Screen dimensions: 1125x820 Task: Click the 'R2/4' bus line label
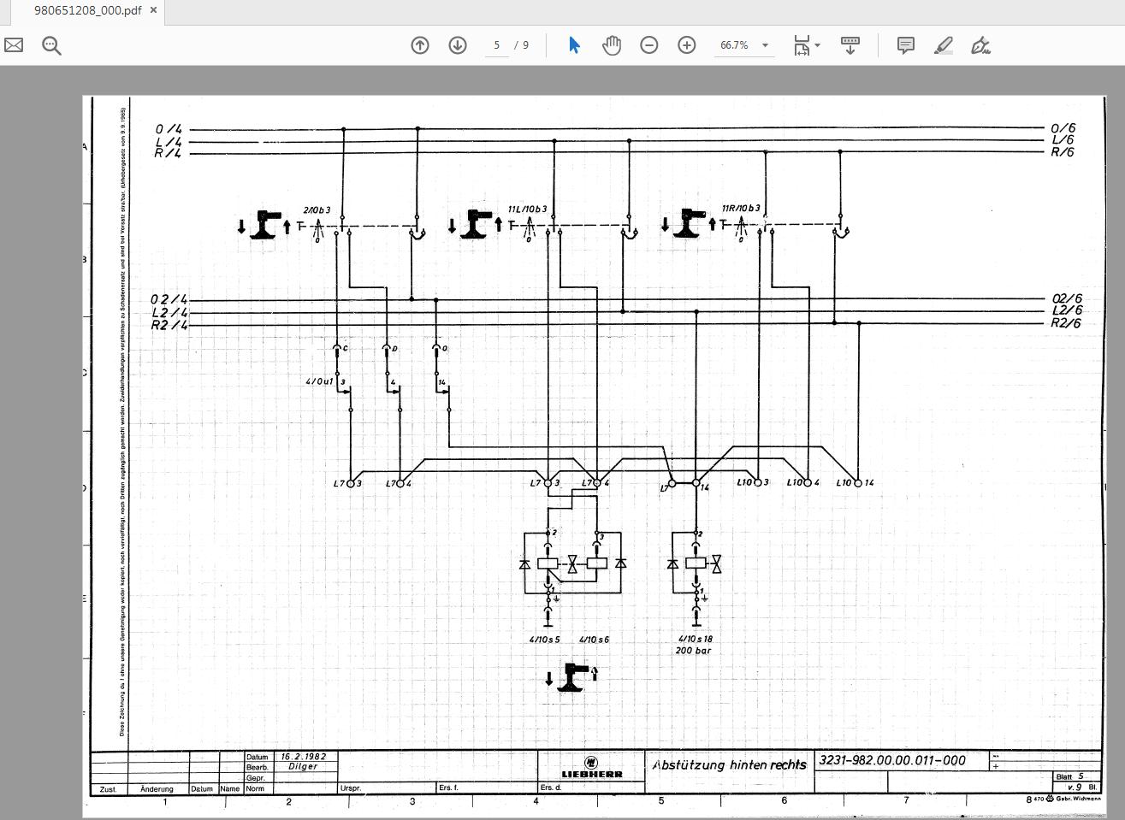click(x=169, y=325)
